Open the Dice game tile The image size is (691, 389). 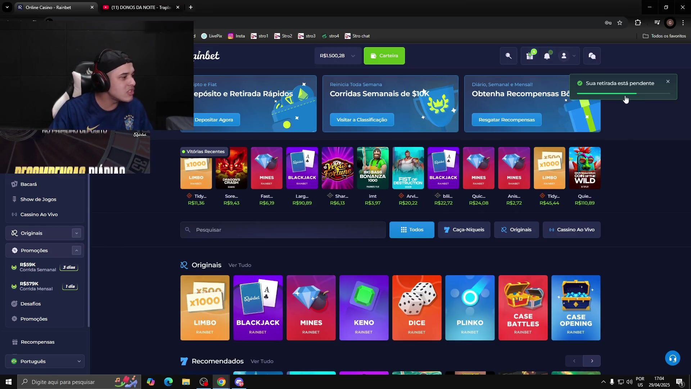(x=417, y=308)
